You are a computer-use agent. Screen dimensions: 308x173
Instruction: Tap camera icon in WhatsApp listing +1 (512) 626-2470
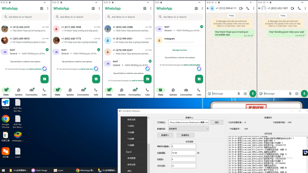(42, 8)
